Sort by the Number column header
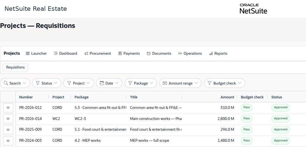This screenshot has width=306, height=147. point(26,97)
